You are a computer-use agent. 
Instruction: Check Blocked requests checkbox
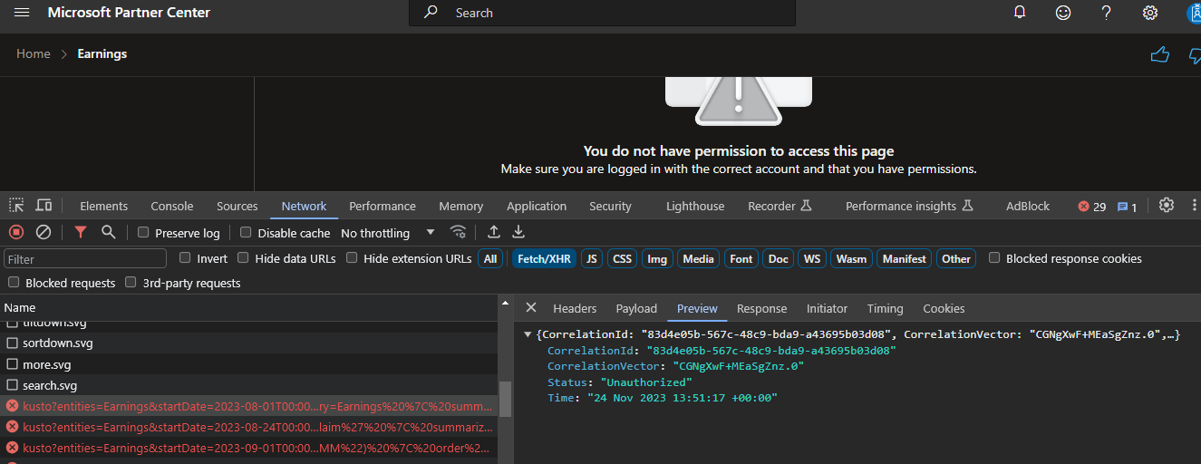14,283
